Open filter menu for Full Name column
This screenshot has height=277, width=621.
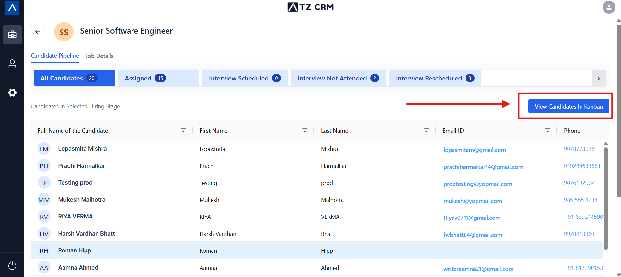click(183, 130)
